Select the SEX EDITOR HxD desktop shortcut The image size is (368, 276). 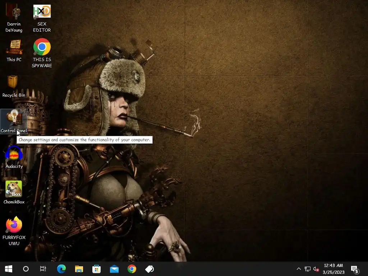pos(42,19)
